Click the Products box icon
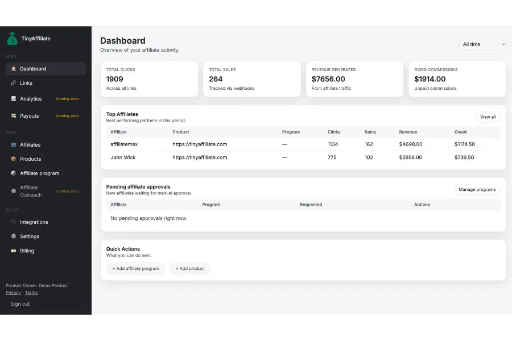Image resolution: width=512 pixels, height=341 pixels. click(x=14, y=159)
